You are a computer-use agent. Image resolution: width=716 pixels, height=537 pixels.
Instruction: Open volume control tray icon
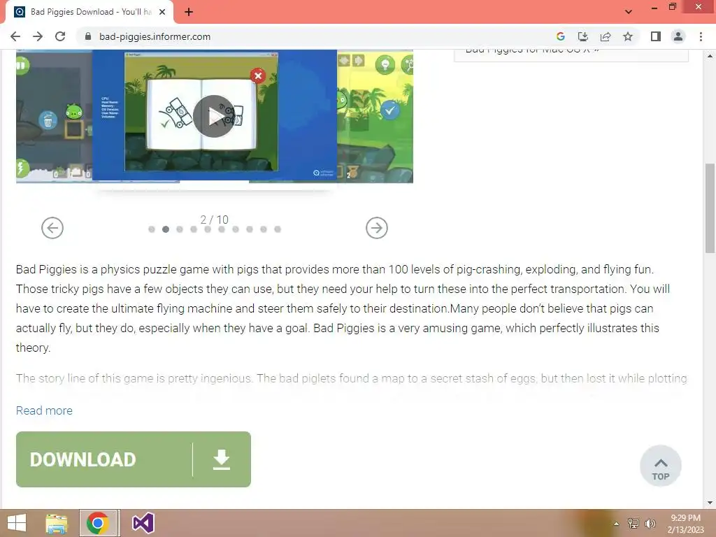(650, 523)
